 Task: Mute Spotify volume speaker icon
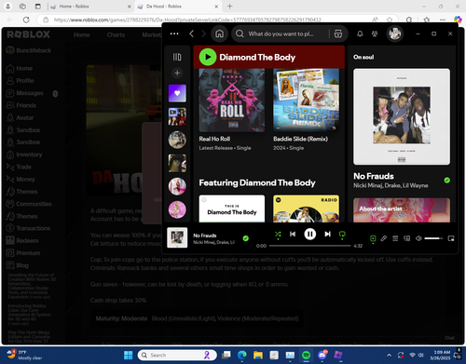click(418, 238)
